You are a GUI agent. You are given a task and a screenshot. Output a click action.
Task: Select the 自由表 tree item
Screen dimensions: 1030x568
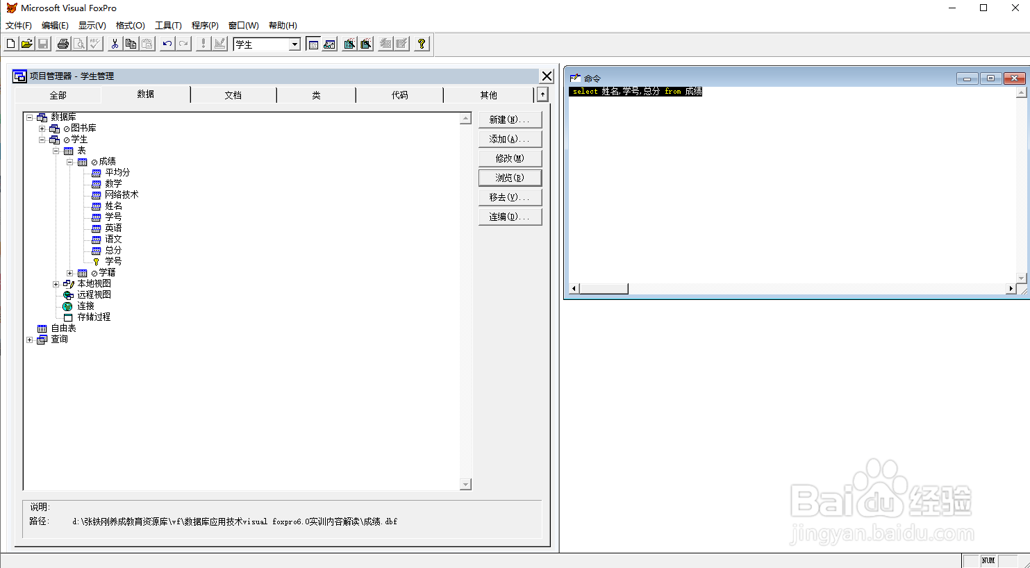(63, 328)
